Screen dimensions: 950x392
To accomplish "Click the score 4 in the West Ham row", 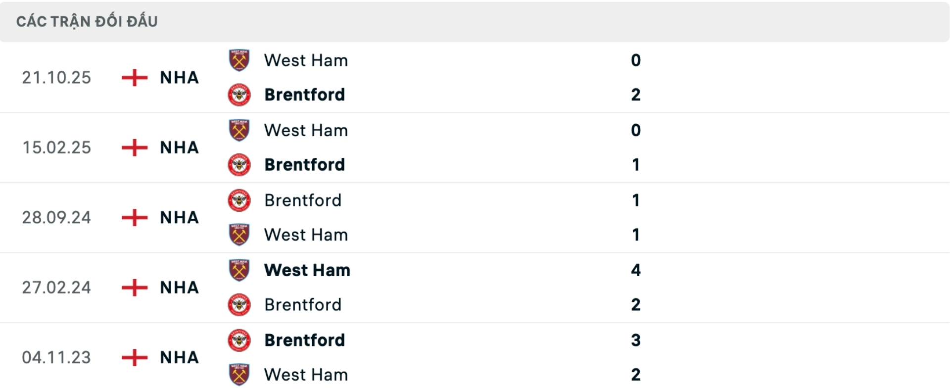I will [x=636, y=270].
